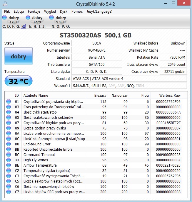
Task: Click status orb of Reported Uncorrectable Errors row
Action: pos(9,149)
